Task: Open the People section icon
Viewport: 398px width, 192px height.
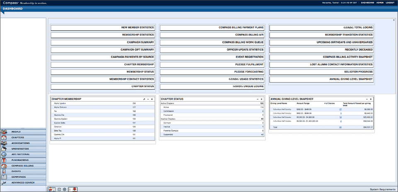Action: (4, 132)
